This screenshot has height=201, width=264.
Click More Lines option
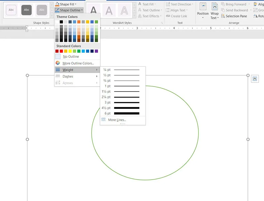[x=117, y=120]
